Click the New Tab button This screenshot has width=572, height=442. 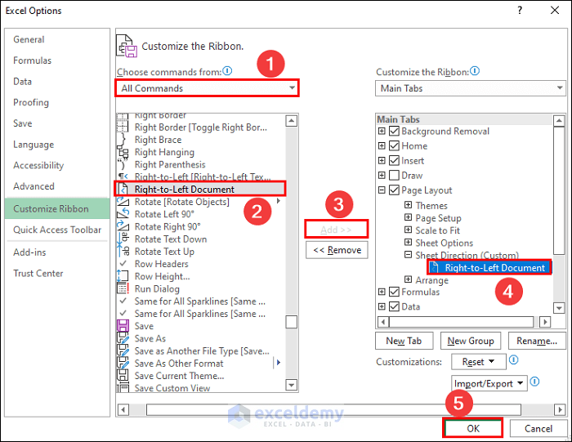[404, 341]
